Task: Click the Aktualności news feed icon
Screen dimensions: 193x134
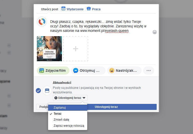Action: click(47, 91)
